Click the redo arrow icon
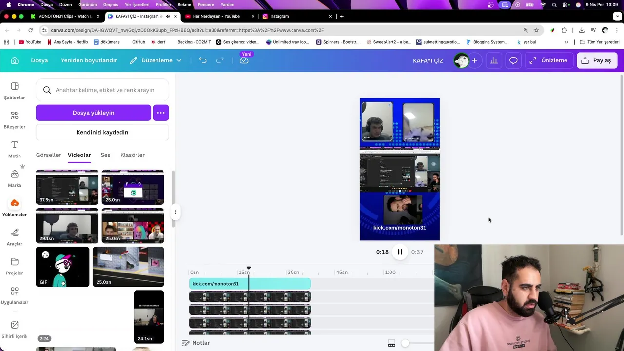Screen dimensions: 624x351 click(x=220, y=60)
